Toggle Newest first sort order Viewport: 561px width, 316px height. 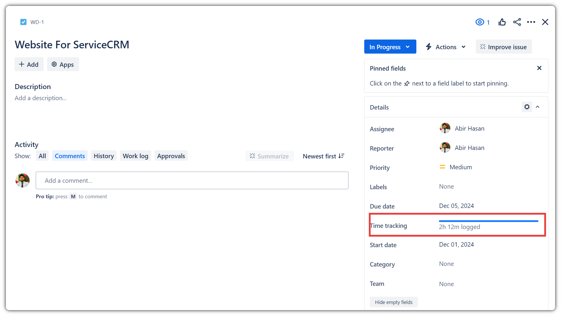click(324, 156)
